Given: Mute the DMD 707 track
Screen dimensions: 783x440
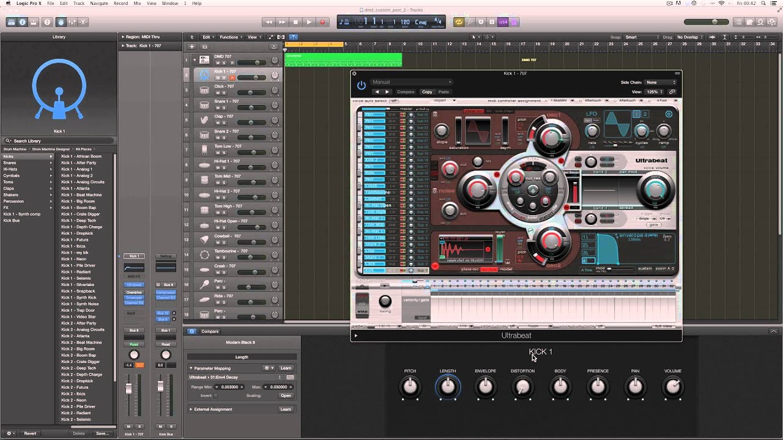Looking at the screenshot, I should coord(217,63).
